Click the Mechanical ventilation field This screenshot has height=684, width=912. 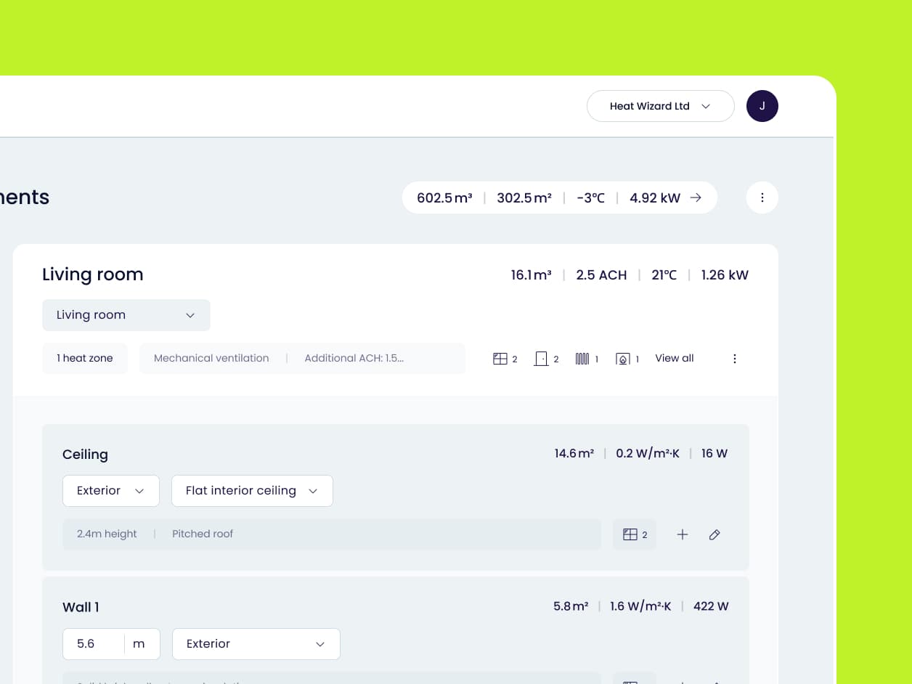(x=302, y=358)
